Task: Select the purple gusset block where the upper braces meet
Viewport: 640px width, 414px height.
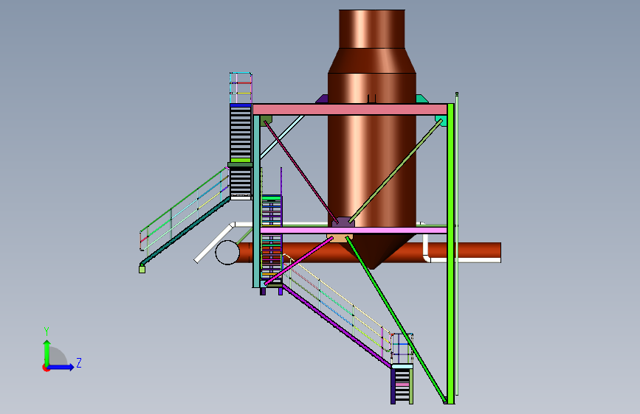Action: [x=343, y=222]
